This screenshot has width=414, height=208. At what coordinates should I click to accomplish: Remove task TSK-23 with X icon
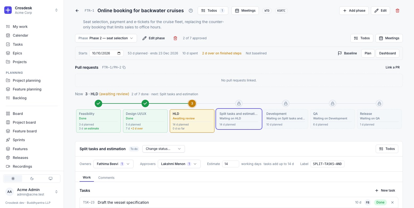[x=392, y=202]
